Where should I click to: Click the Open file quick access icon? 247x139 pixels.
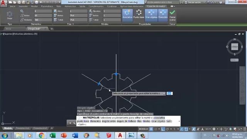15,2
